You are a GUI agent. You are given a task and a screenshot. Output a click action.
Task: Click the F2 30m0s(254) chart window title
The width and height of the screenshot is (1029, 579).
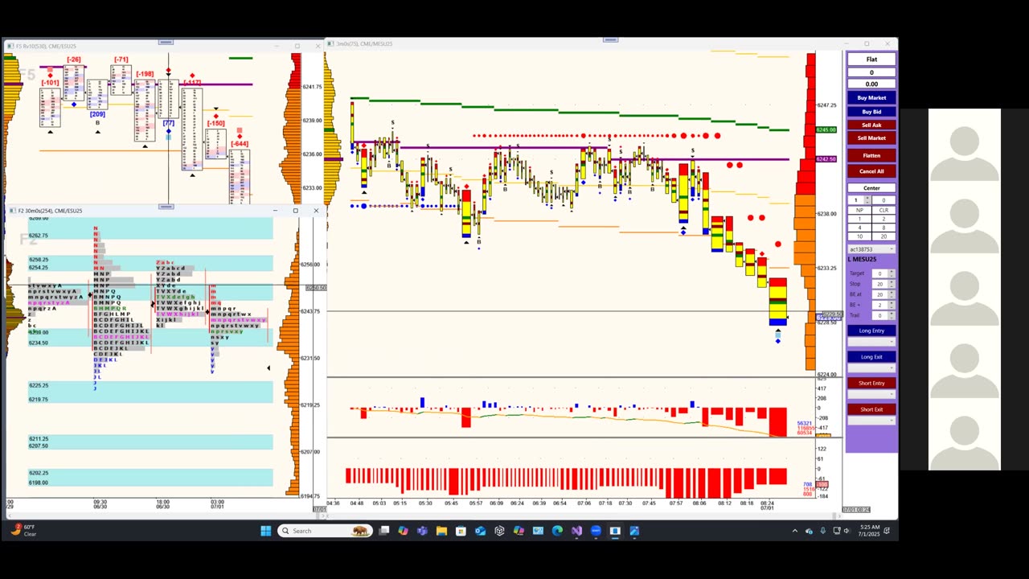pyautogui.click(x=50, y=211)
